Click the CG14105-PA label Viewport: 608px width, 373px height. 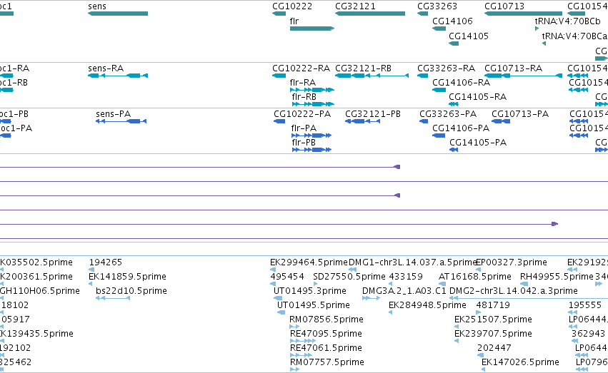tap(478, 143)
